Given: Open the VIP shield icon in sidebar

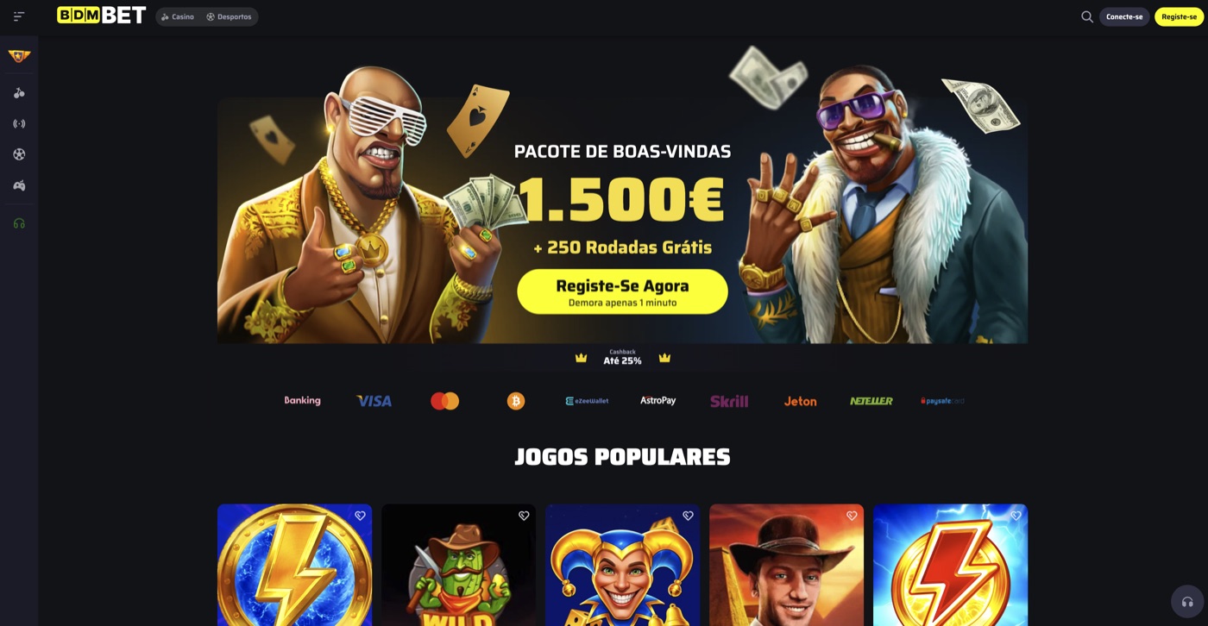Looking at the screenshot, I should (19, 56).
